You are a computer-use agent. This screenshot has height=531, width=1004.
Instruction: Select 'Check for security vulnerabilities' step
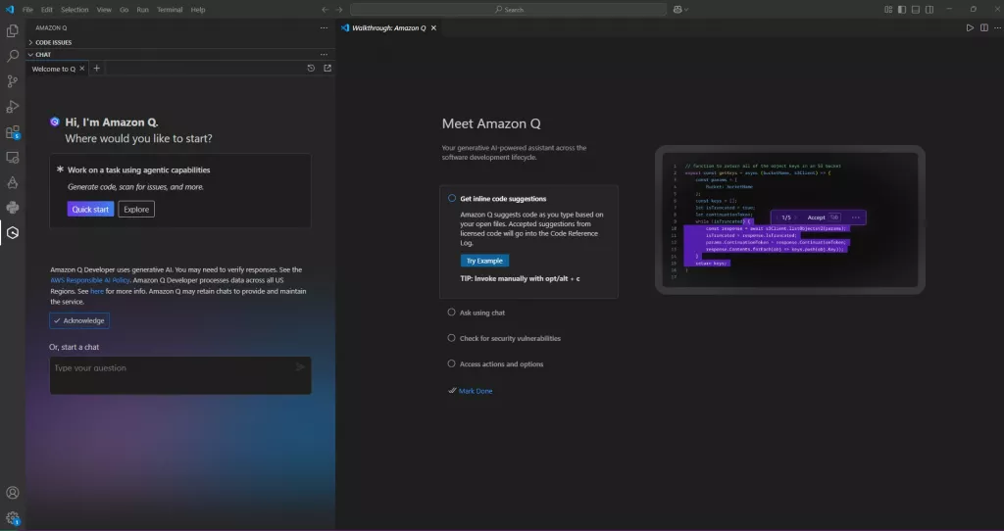(x=510, y=338)
